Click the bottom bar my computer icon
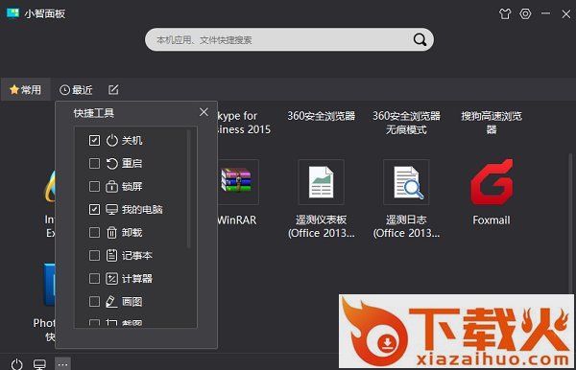The image size is (576, 370). click(x=39, y=364)
